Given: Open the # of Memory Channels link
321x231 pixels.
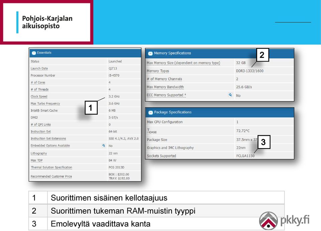Looking at the screenshot, I should pyautogui.click(x=165, y=79).
